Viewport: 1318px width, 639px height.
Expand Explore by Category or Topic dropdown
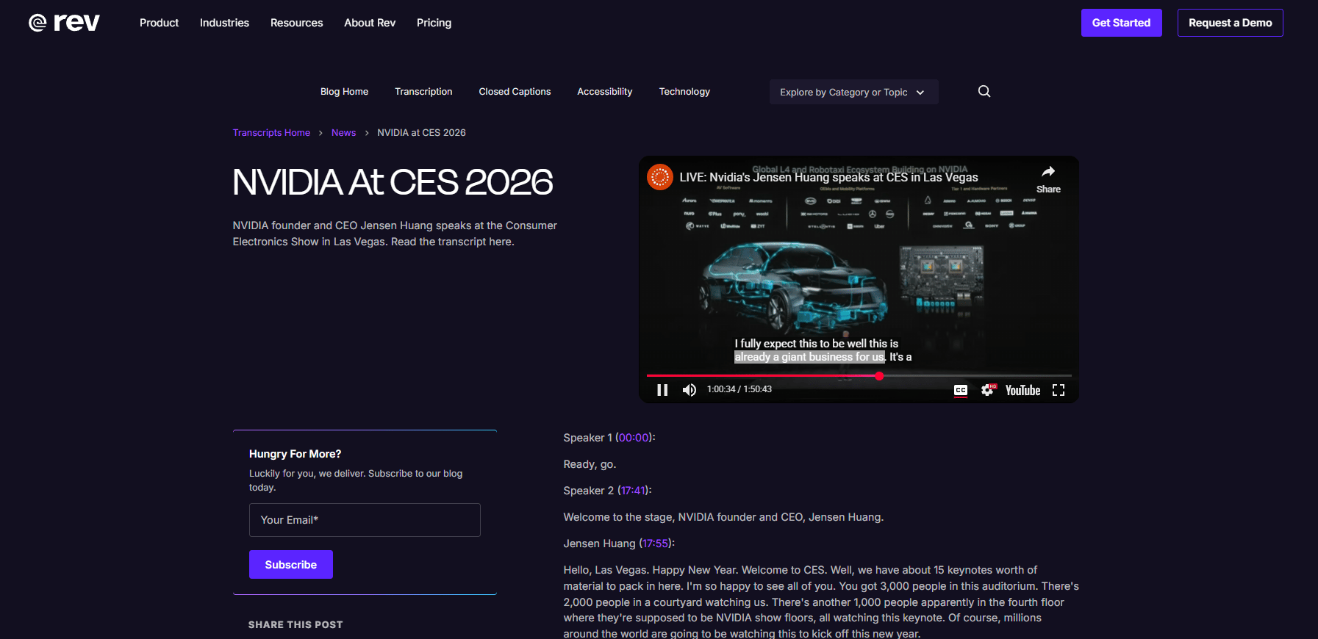point(853,92)
